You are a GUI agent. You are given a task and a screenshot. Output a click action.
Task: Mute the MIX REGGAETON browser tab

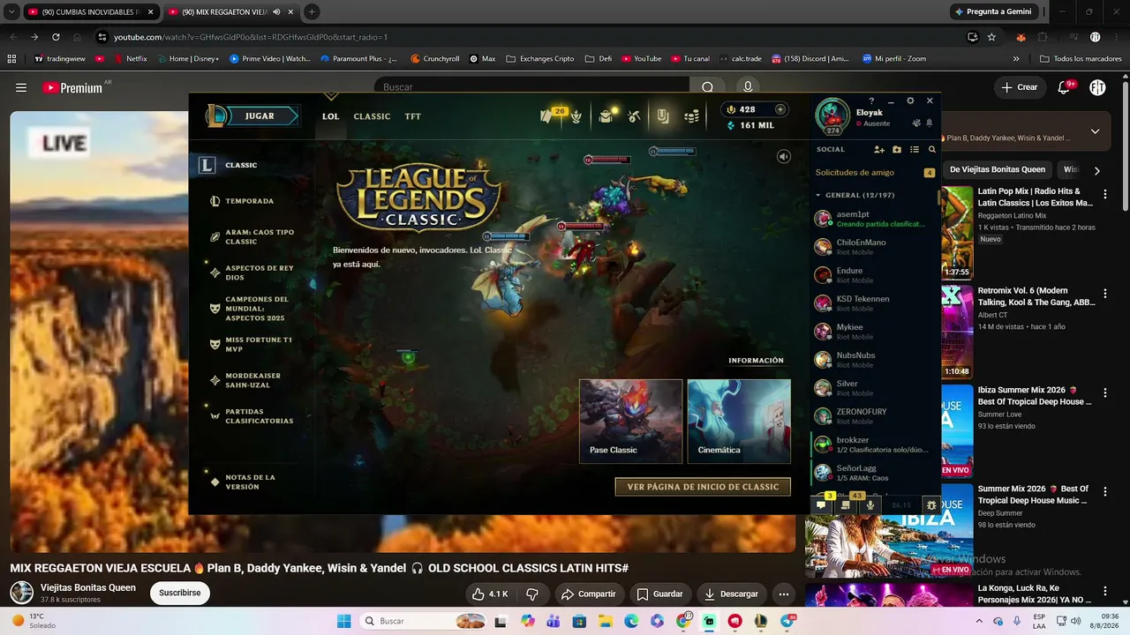click(276, 12)
